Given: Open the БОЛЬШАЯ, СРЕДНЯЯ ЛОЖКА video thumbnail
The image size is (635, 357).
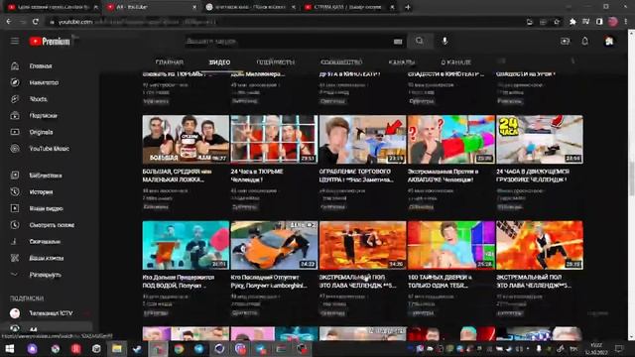Looking at the screenshot, I should pos(186,139).
